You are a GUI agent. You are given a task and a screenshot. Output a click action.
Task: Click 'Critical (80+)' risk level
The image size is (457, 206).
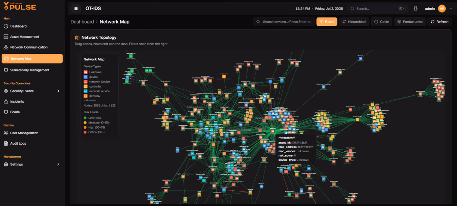pyautogui.click(x=94, y=132)
